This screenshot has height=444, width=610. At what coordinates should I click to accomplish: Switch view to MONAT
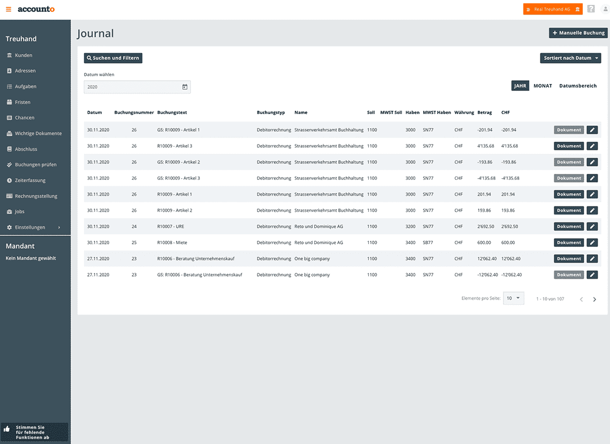(543, 86)
